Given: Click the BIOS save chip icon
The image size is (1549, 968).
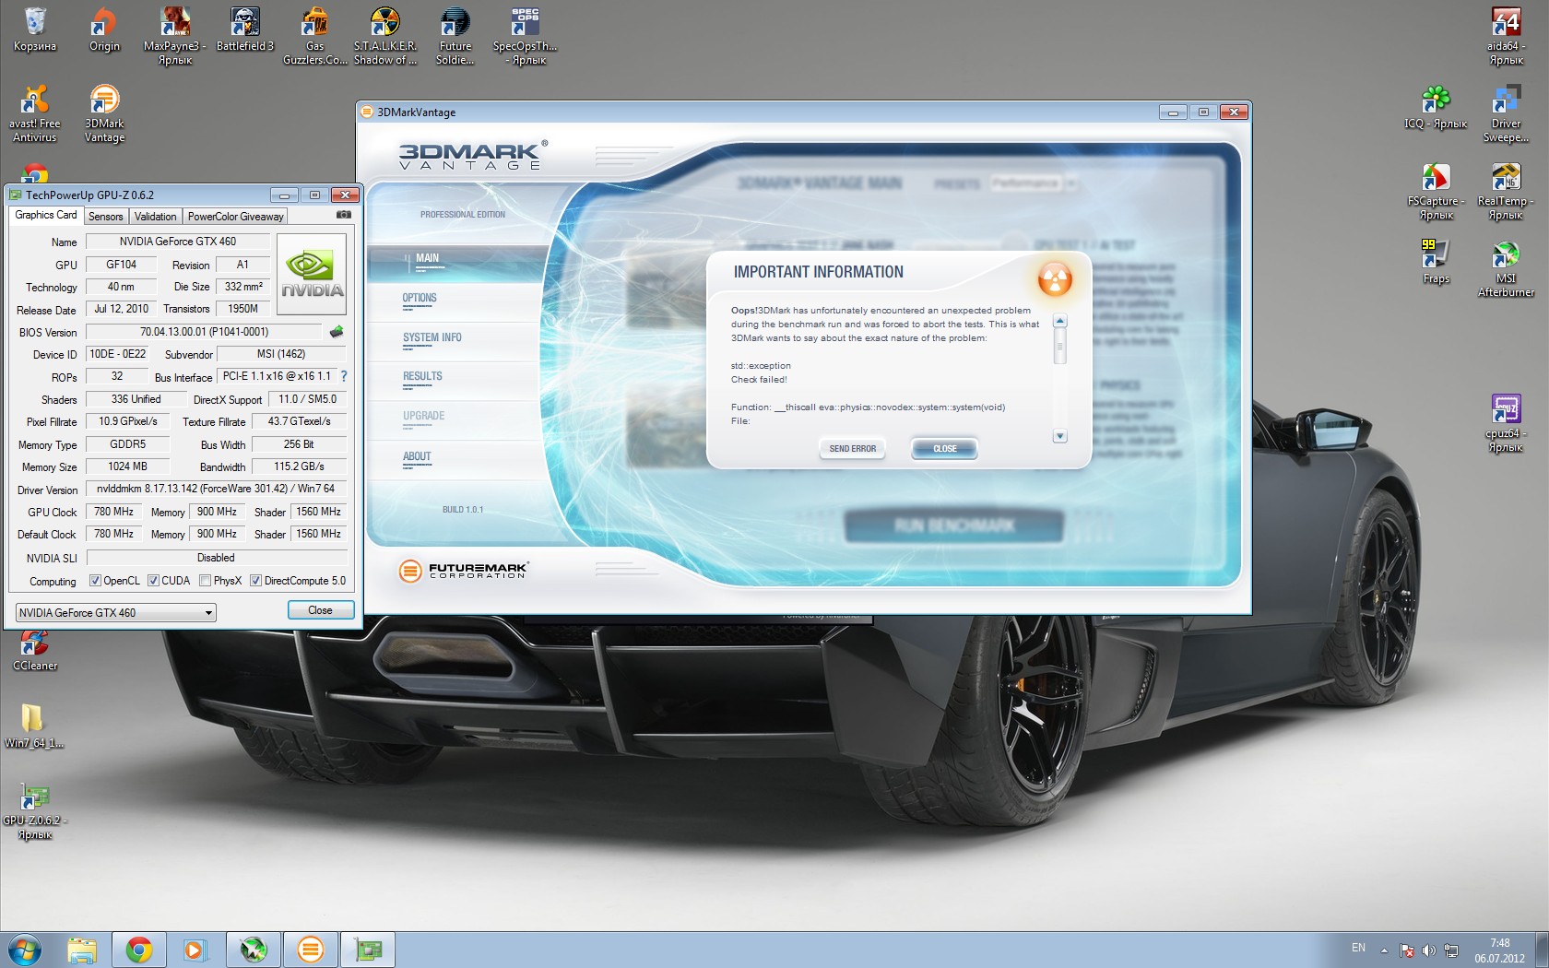Looking at the screenshot, I should 337,332.
